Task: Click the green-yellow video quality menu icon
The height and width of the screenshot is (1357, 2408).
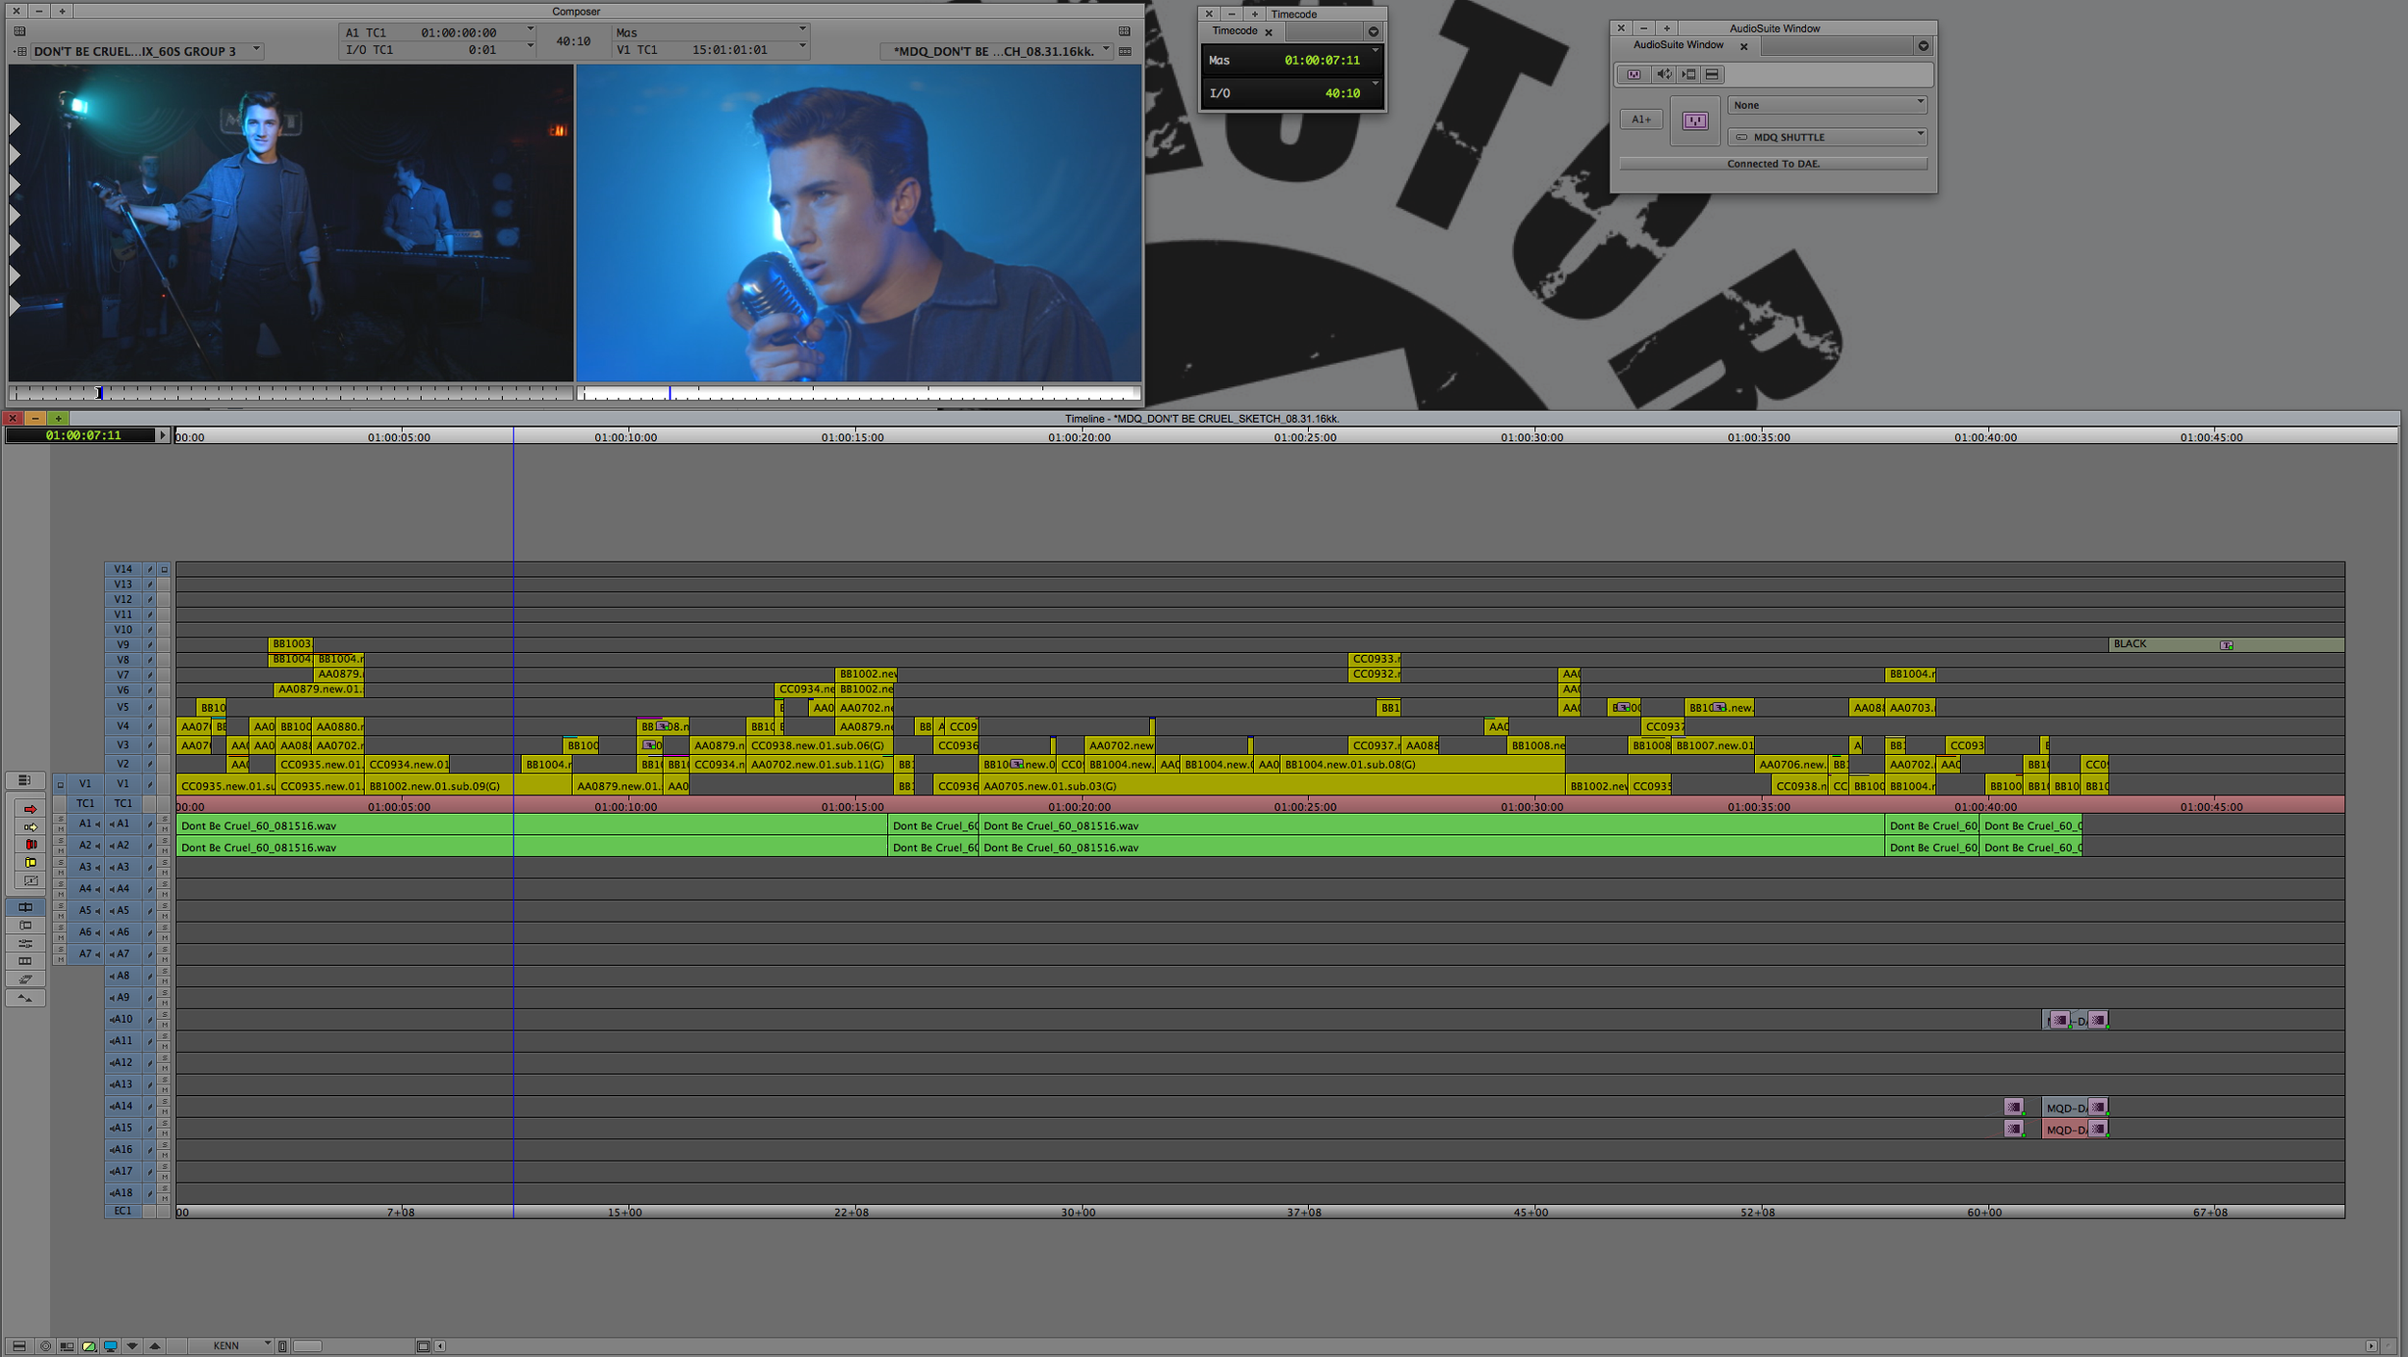Action: point(89,1345)
